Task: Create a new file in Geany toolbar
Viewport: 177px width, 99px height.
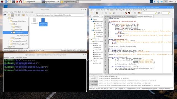Action: tap(91, 13)
